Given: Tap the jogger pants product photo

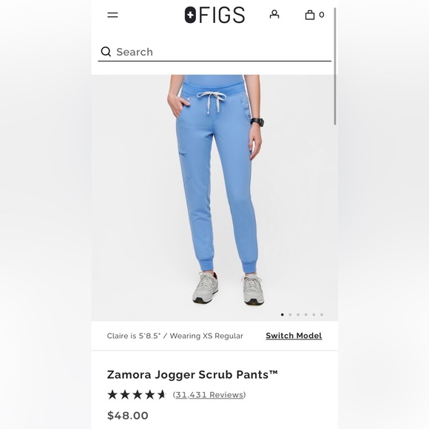Looking at the screenshot, I should point(214,197).
